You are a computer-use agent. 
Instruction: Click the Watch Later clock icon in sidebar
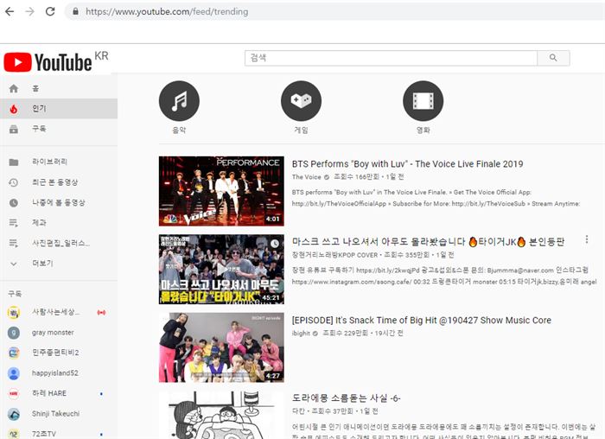[x=14, y=202]
